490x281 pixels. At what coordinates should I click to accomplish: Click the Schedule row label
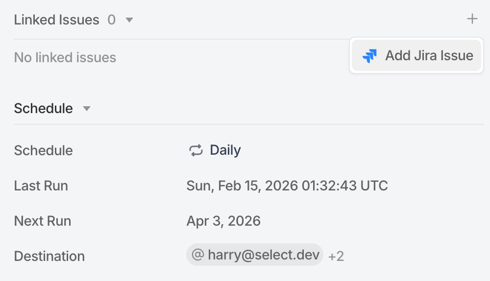click(43, 150)
